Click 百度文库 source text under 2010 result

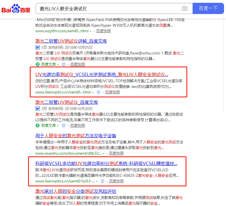[x=49, y=126]
